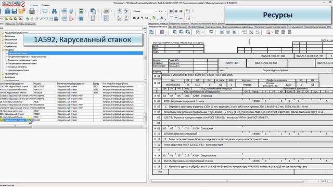Click the binoculars search icon
Screen dimensions: 333x187
[54, 11]
